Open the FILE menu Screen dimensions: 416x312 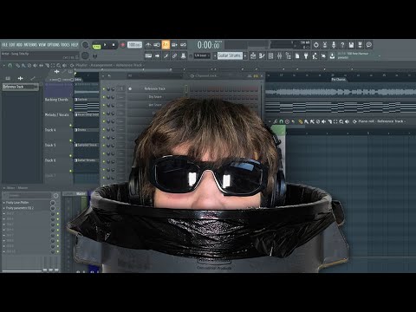4,45
